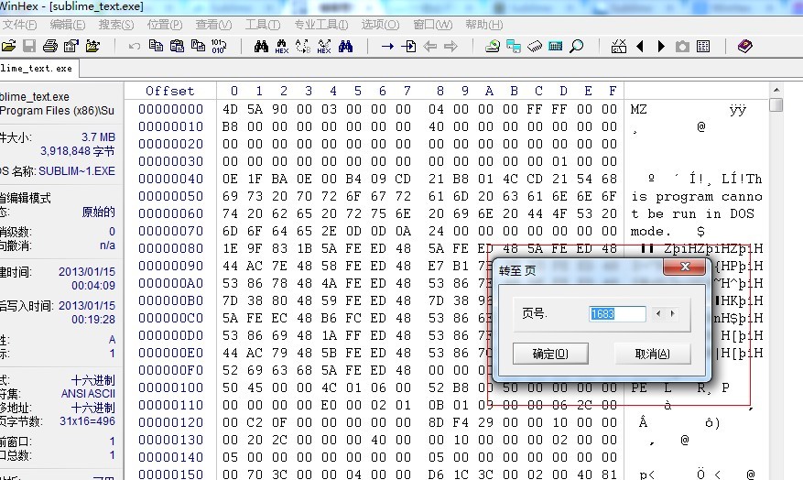803x480 pixels.
Task: Open the 窗口(W) menu
Action: coord(433,25)
